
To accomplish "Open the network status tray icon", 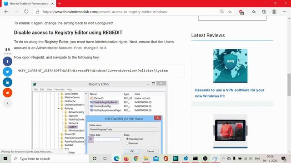I will (x=245, y=158).
